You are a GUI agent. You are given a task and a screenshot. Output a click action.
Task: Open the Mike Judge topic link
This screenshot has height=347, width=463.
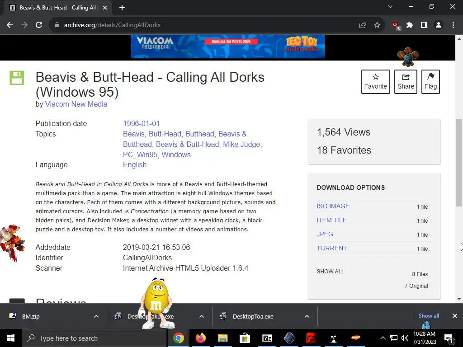click(241, 144)
